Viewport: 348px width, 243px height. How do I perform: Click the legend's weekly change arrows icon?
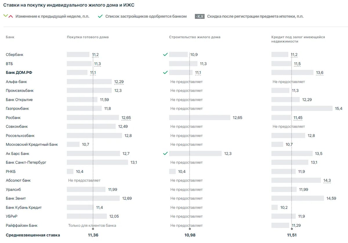tap(8, 16)
